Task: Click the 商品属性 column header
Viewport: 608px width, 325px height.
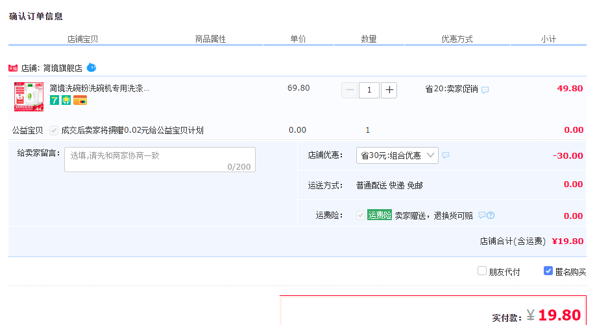Action: [x=210, y=39]
